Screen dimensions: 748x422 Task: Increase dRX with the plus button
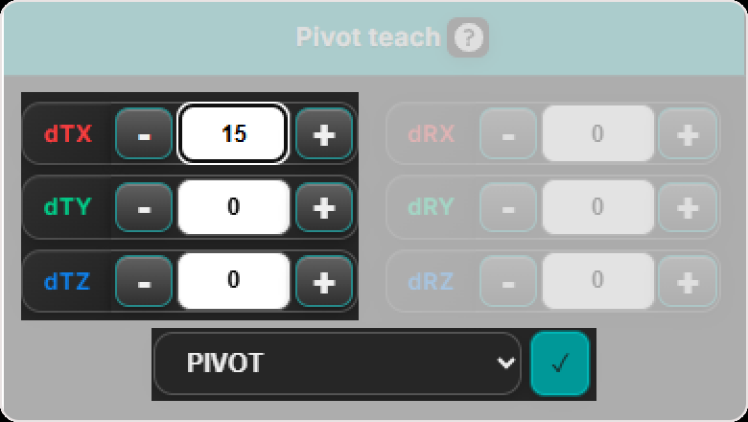688,133
